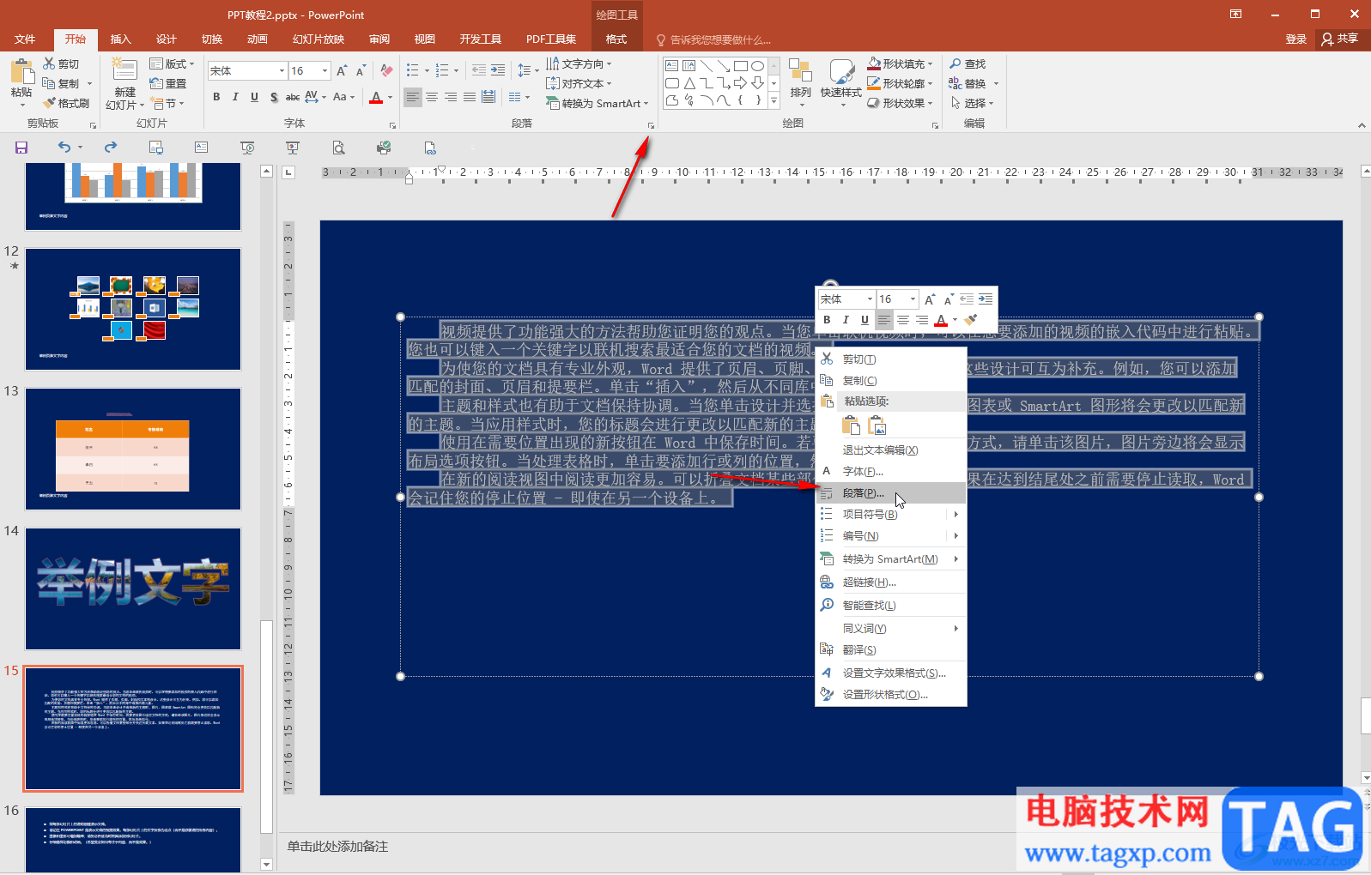Decrease list indent level in ribbon

[479, 70]
